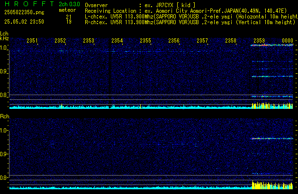This screenshot has height=194, width=298.
Task: Click the kHz unit label
Action: pos(4,38)
